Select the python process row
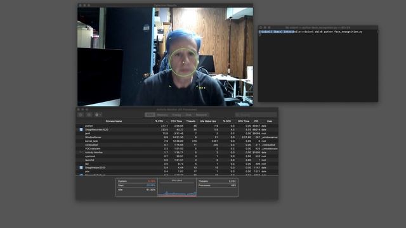The width and height of the screenshot is (406, 228). click(178, 126)
